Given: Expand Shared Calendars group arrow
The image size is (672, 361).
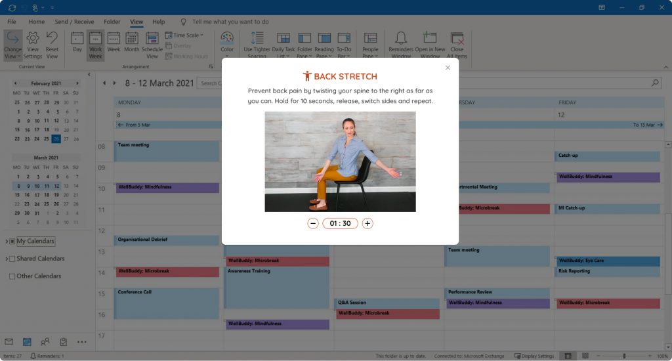Looking at the screenshot, I should tap(7, 259).
